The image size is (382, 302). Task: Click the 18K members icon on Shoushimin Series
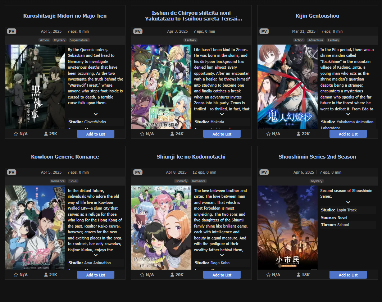click(x=299, y=275)
